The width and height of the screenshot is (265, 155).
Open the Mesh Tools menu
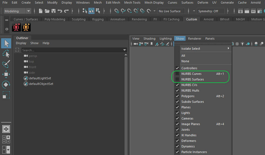click(x=132, y=3)
